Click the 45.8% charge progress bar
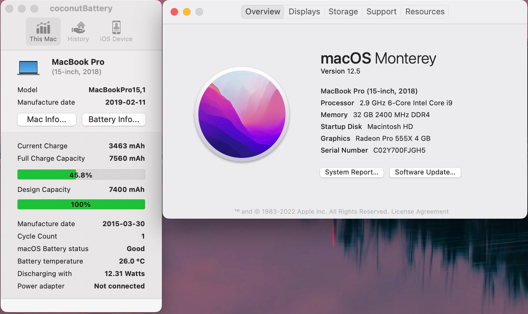 point(81,174)
